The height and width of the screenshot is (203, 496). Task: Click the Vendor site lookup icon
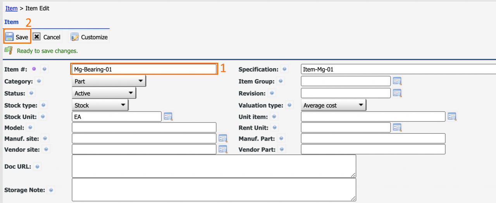click(222, 149)
